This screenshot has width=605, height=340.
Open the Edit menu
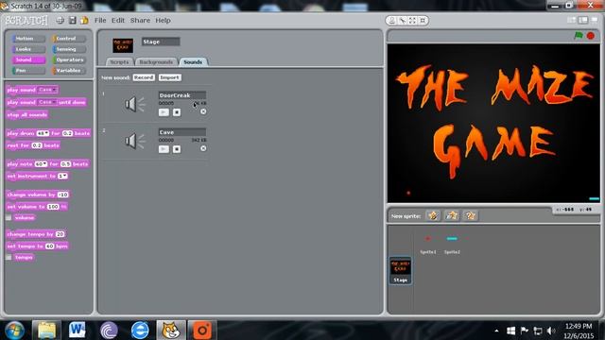[x=118, y=21]
